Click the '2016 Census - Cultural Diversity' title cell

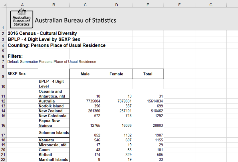[42, 33]
